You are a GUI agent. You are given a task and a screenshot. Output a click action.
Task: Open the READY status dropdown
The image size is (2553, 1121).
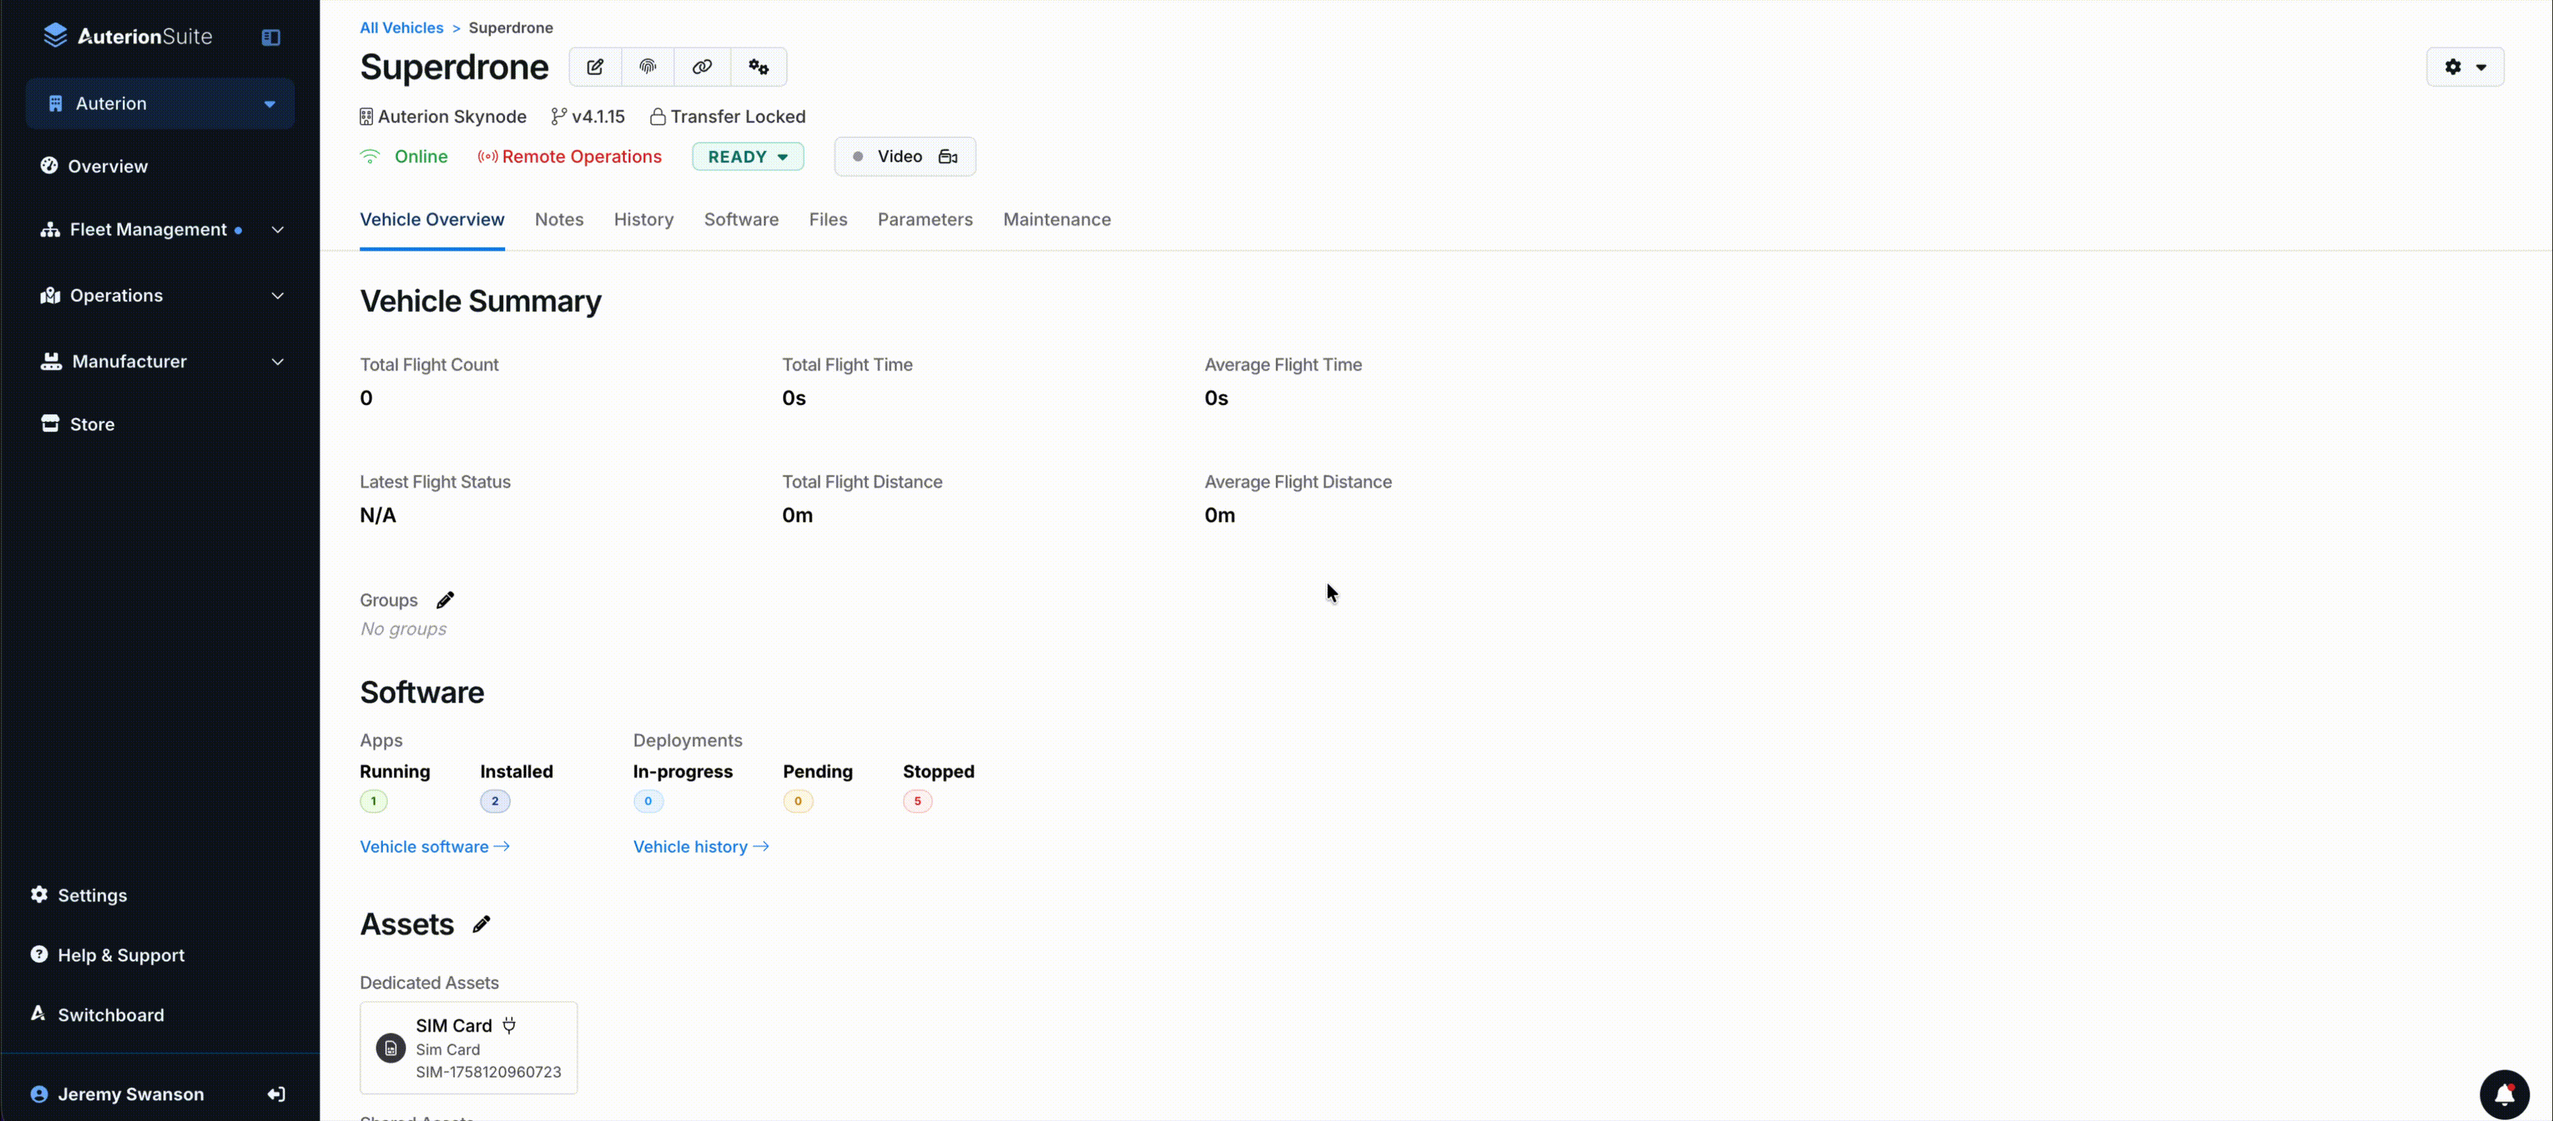747,156
